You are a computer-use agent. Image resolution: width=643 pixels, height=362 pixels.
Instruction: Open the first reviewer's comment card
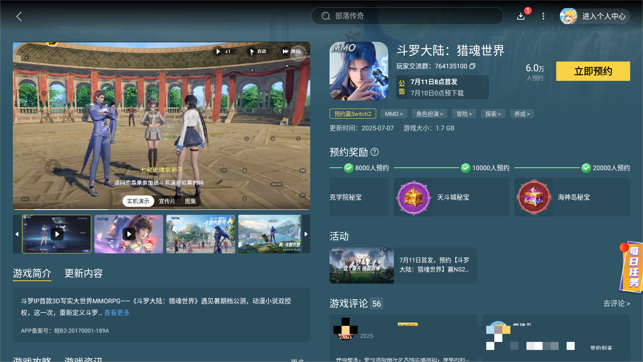click(403, 338)
